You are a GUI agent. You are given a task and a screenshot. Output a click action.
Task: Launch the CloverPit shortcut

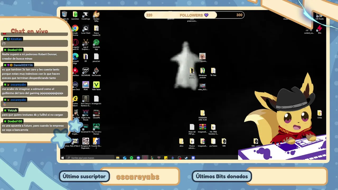tap(96, 114)
